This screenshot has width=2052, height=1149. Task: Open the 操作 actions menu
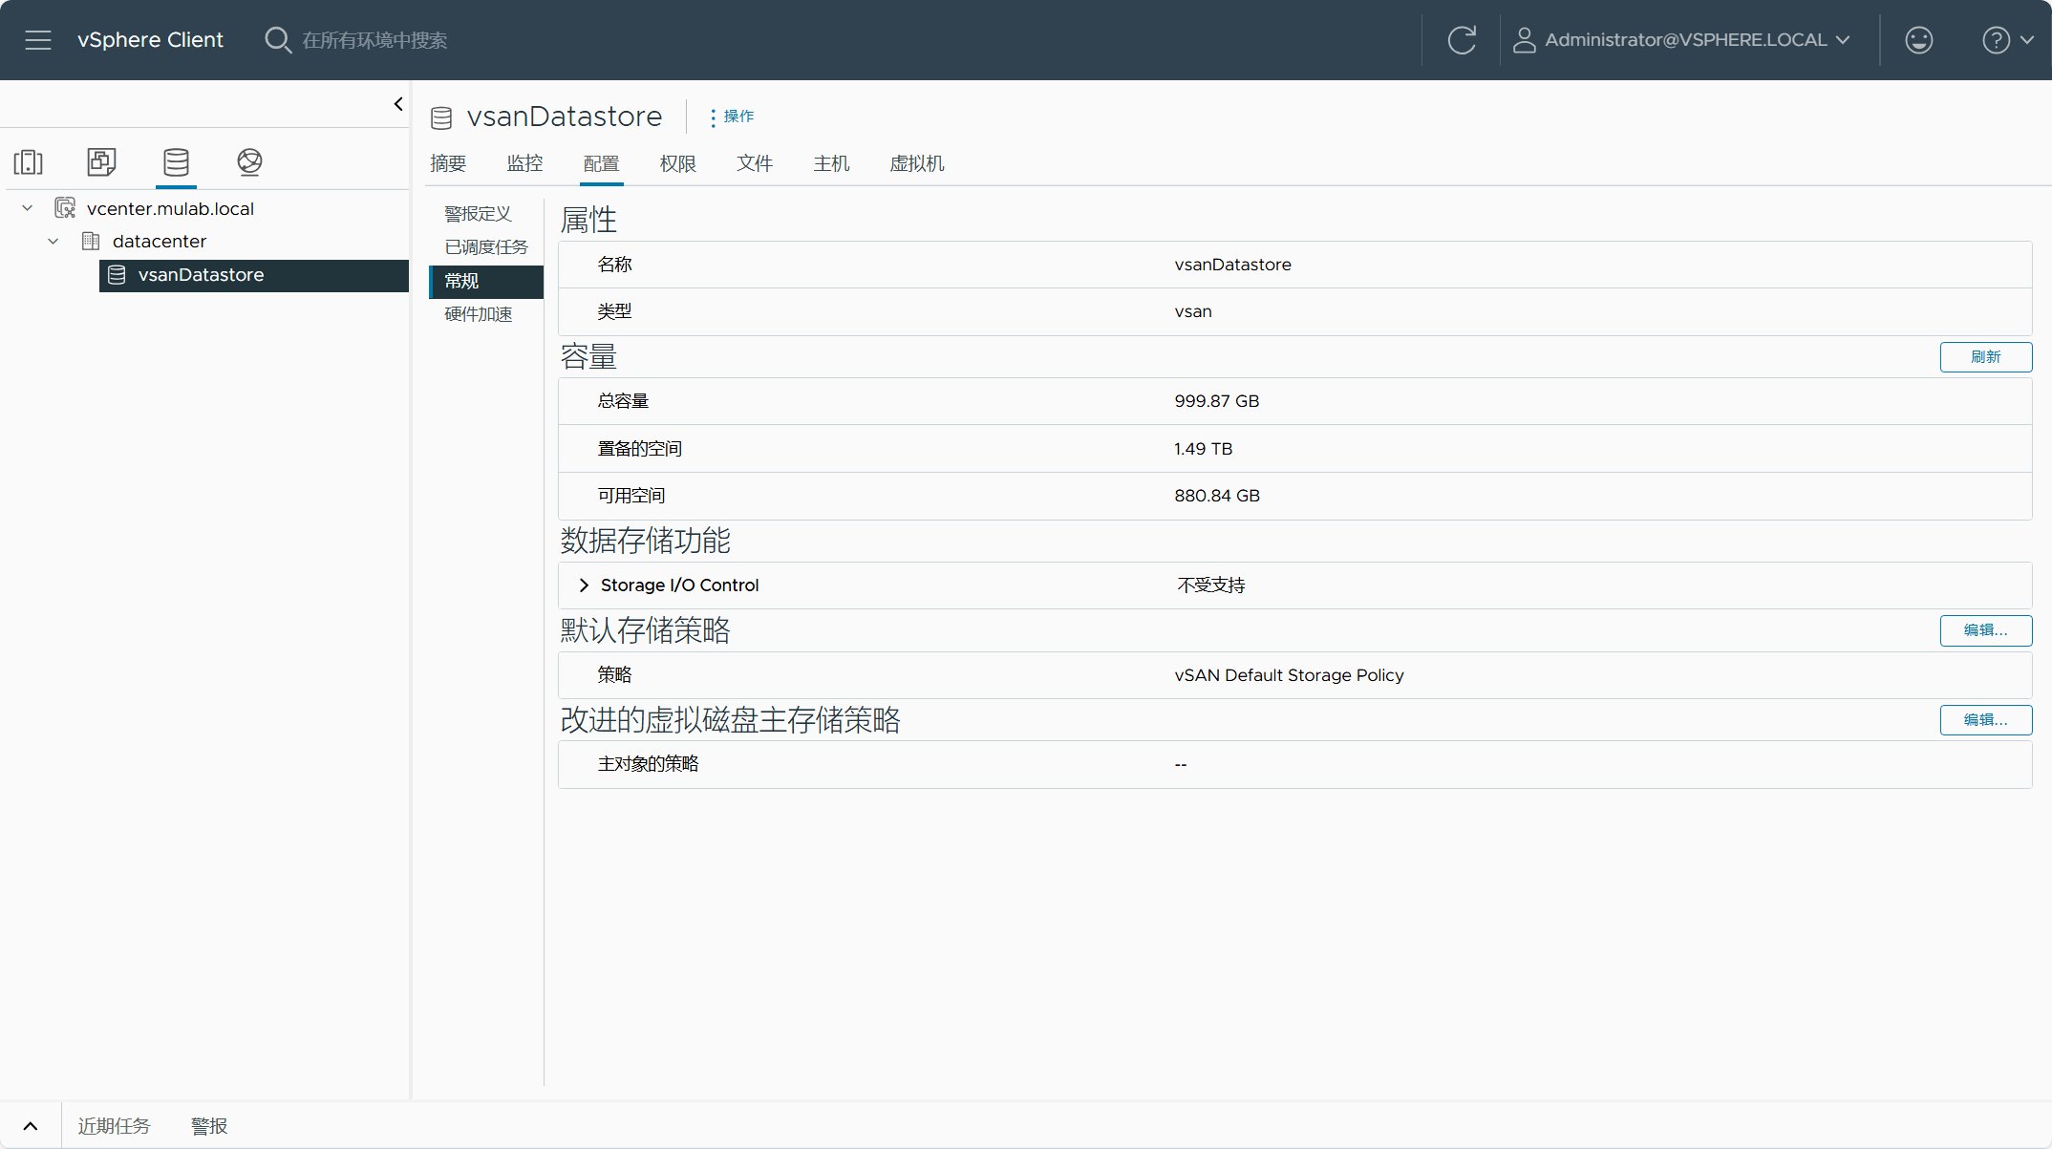click(x=732, y=117)
